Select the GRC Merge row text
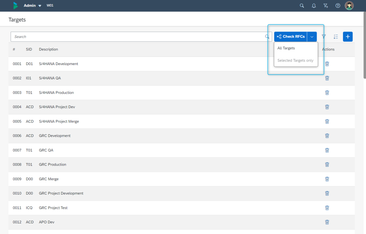 coord(49,179)
